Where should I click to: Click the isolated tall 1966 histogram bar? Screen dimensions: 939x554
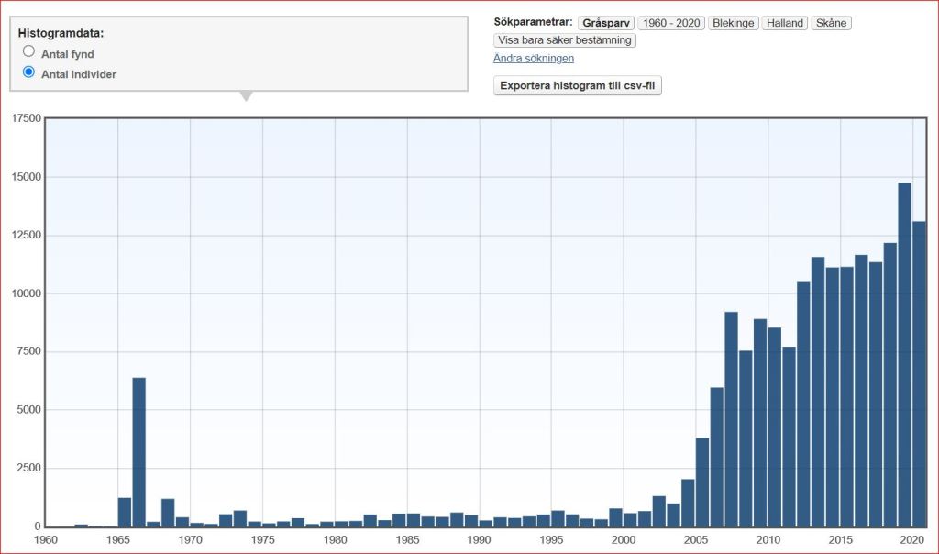pos(139,451)
